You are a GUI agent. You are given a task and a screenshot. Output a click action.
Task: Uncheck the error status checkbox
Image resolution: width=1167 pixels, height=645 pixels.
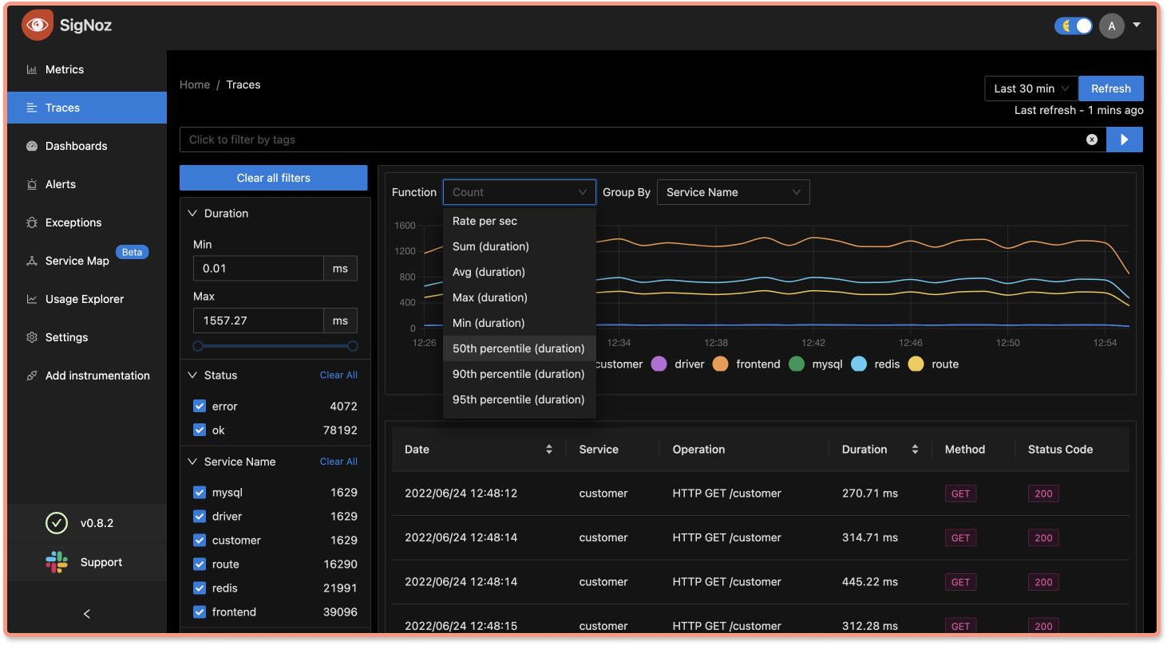click(x=200, y=407)
